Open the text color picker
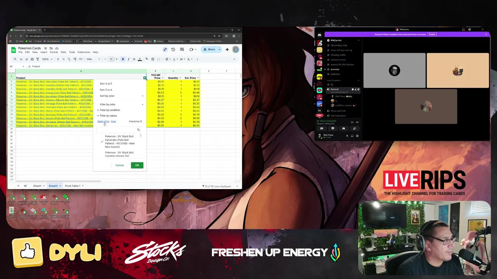Image resolution: width=497 pixels, height=279 pixels. 140,59
